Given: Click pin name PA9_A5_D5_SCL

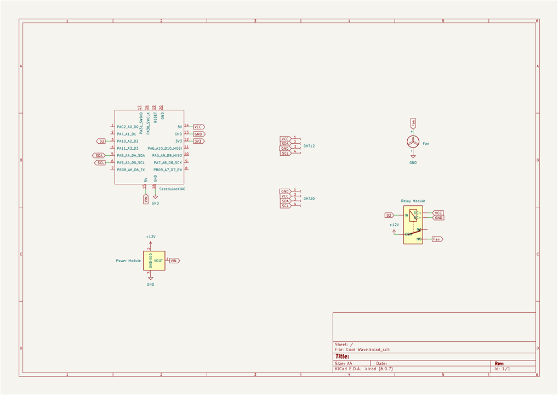Looking at the screenshot, I should point(130,162).
